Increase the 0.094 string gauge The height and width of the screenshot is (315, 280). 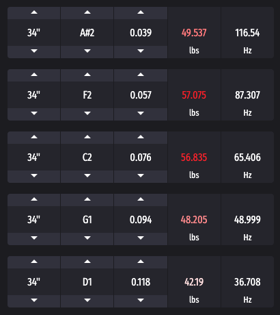point(141,200)
